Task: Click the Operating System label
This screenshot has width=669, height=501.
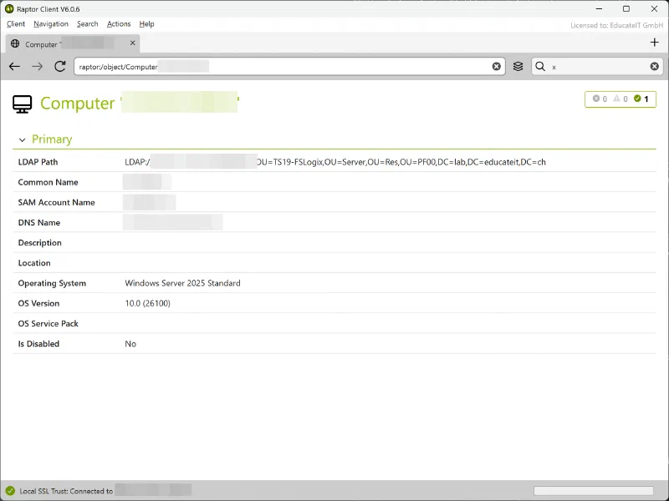Action: 52,283
